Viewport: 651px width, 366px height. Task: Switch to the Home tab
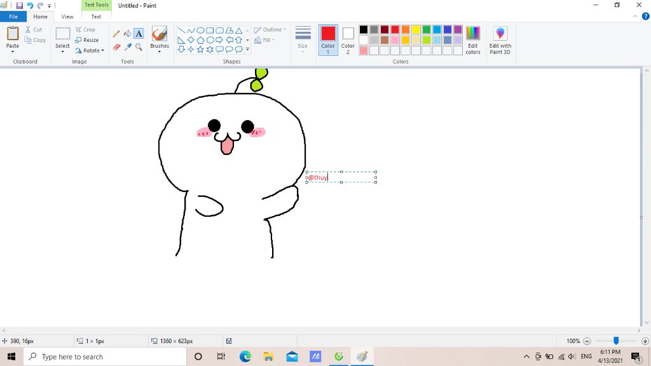tap(40, 17)
